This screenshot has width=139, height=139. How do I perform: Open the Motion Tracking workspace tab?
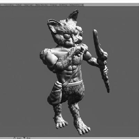coord(41,5)
